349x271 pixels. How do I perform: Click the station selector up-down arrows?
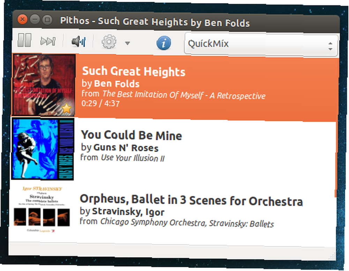click(x=330, y=46)
